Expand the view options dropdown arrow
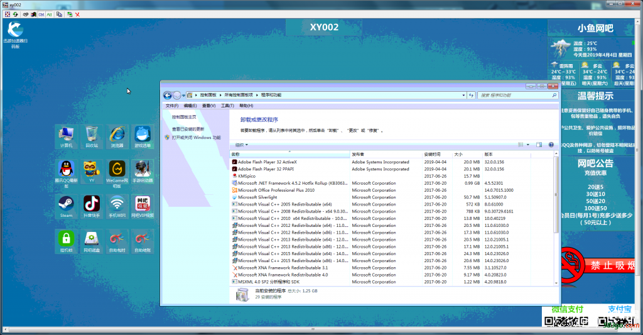 tap(527, 145)
